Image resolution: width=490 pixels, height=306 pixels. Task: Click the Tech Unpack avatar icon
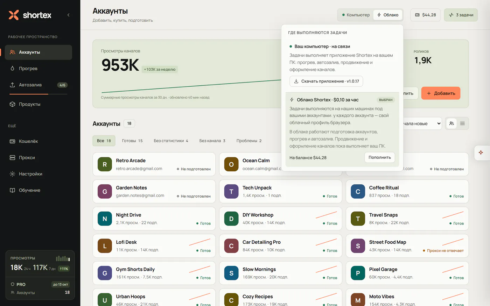tap(231, 192)
